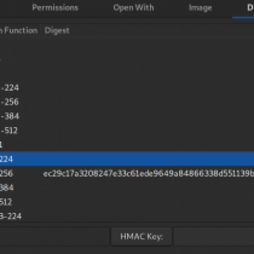Screen dimensions: 254x254
Task: Switch to the Permissions tab
Action: (x=55, y=8)
